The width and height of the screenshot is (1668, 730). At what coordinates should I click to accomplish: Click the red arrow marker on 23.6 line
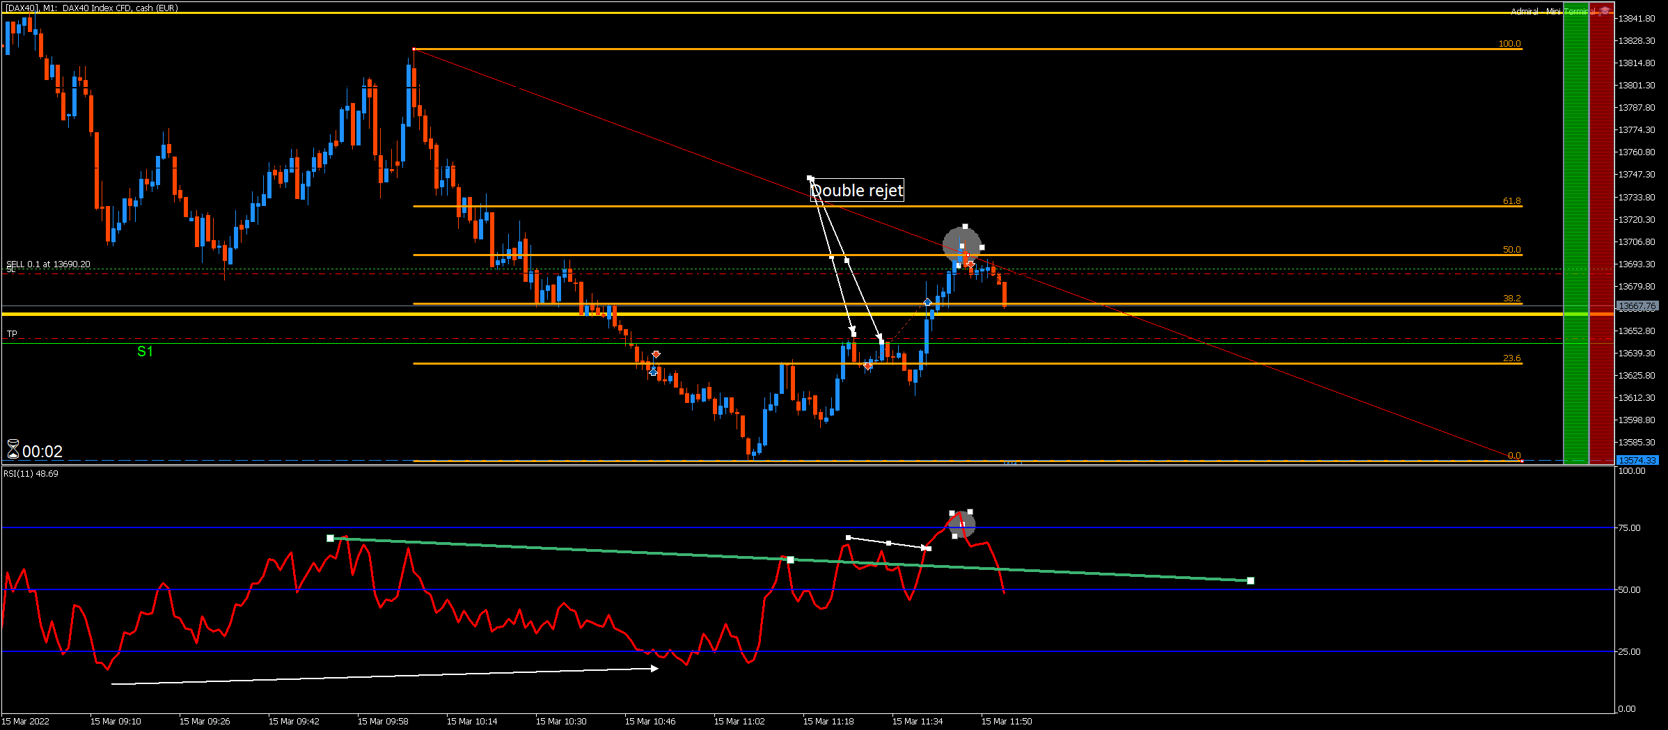[x=867, y=366]
